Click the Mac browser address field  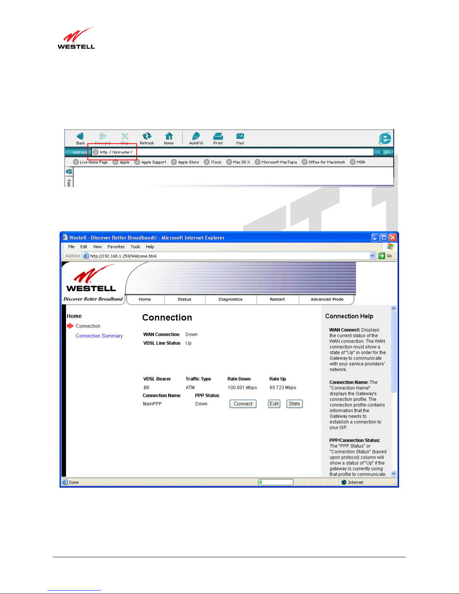click(233, 152)
